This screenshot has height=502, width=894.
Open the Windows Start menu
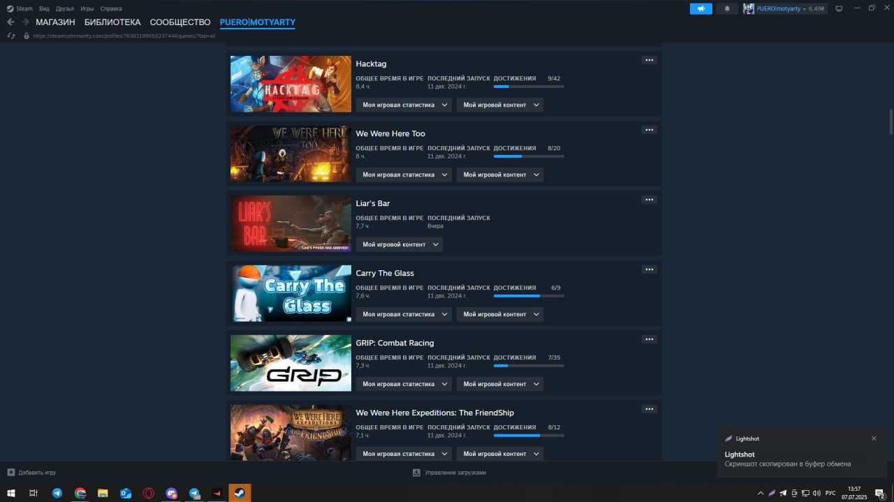11,493
